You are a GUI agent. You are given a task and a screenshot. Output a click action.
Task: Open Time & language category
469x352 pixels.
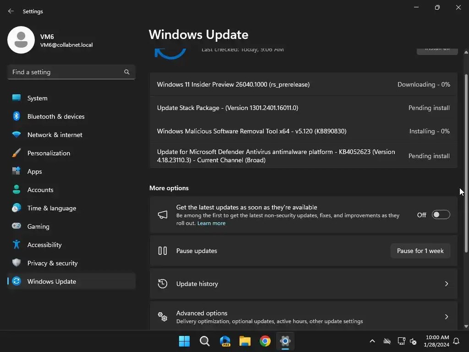71,208
